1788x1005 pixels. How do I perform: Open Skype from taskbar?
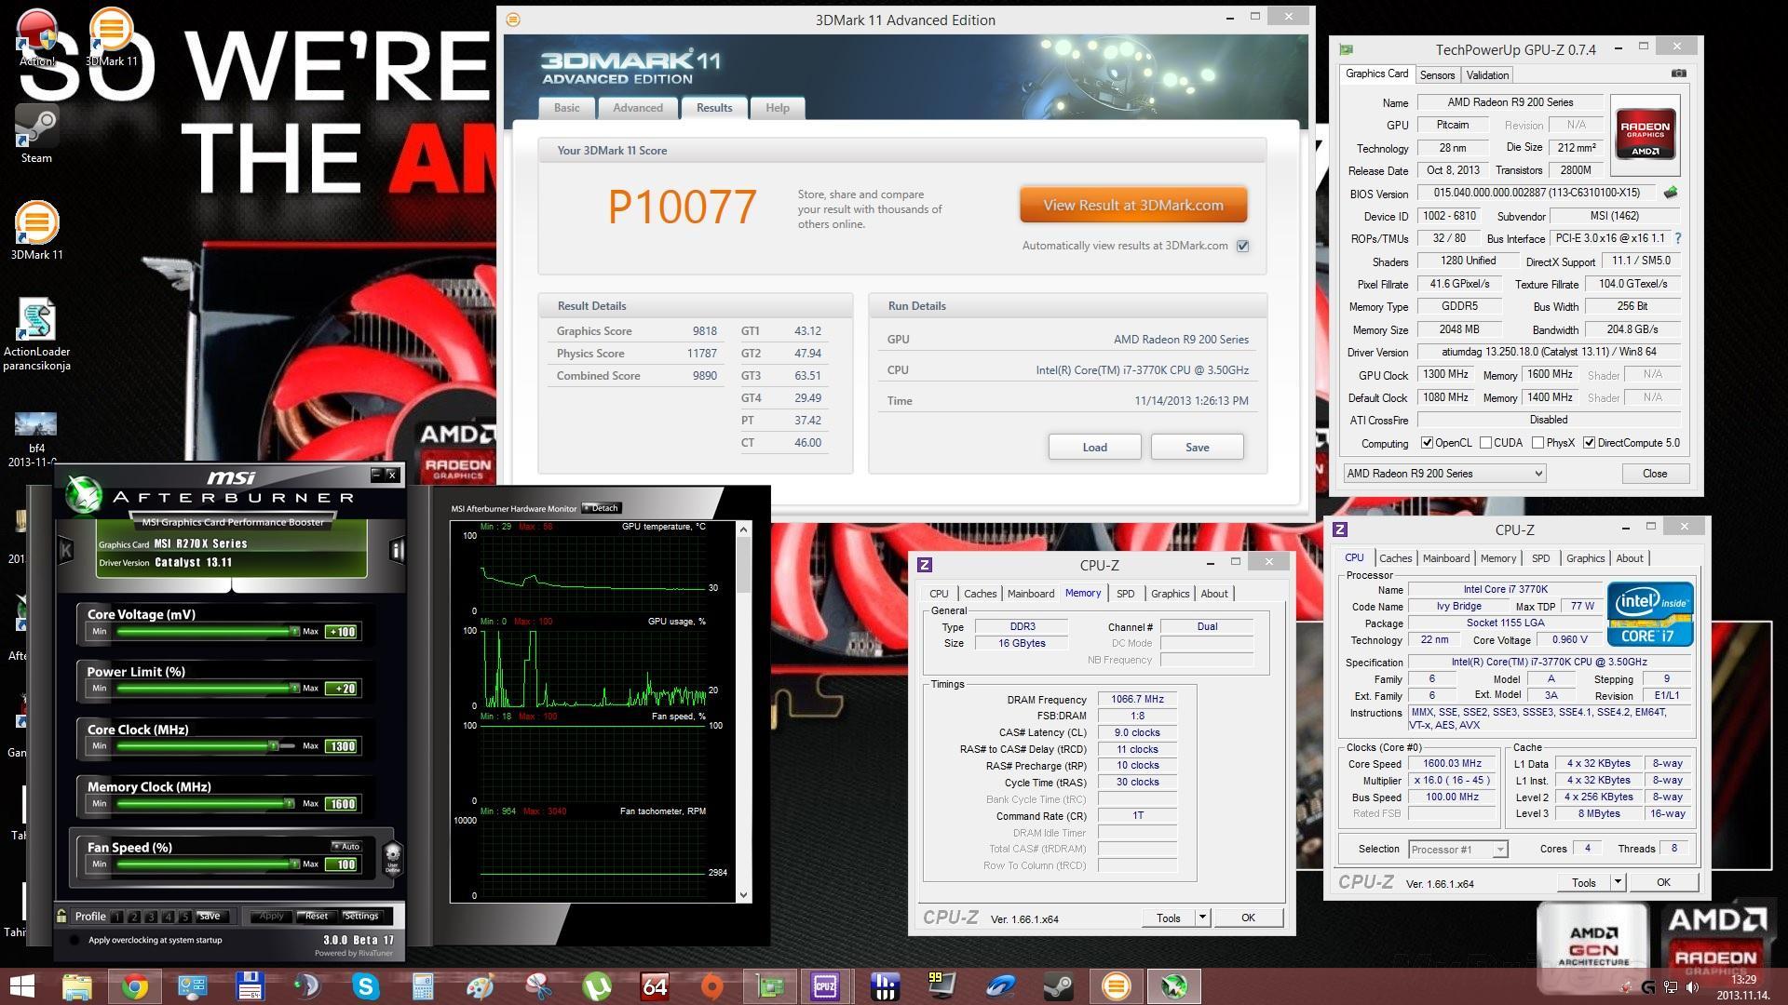(365, 986)
